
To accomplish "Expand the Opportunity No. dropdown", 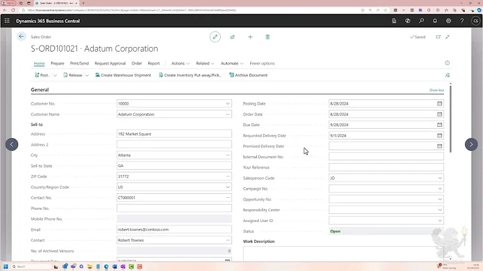I will tap(440, 199).
